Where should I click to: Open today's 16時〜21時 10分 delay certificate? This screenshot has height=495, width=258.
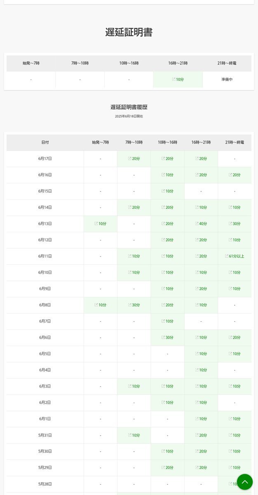(x=178, y=79)
